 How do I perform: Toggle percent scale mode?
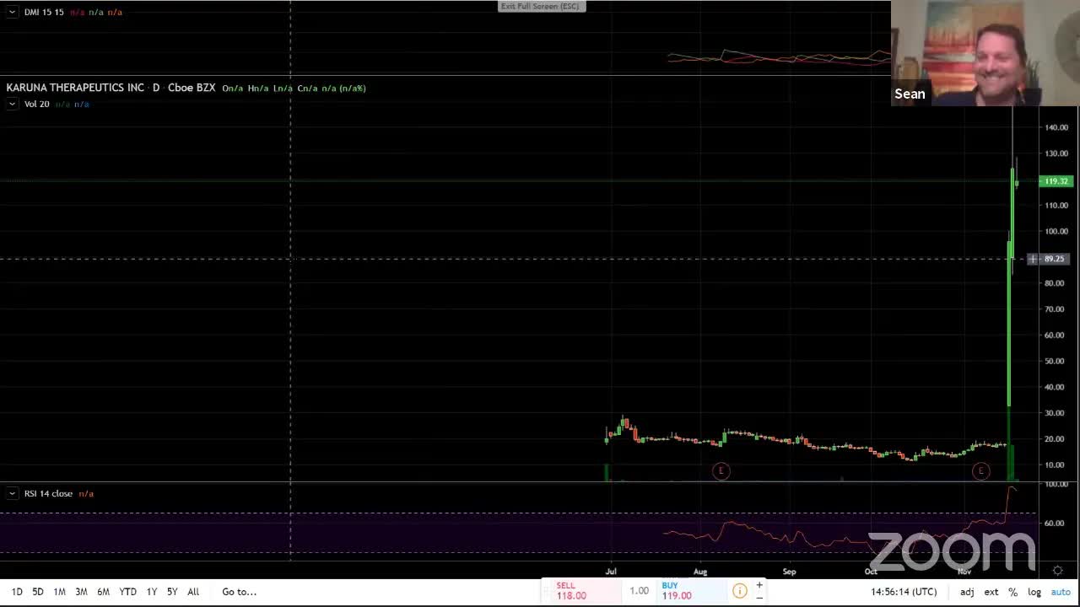coord(1012,592)
